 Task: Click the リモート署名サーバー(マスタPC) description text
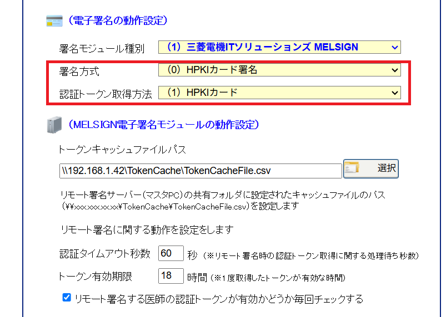(223, 200)
